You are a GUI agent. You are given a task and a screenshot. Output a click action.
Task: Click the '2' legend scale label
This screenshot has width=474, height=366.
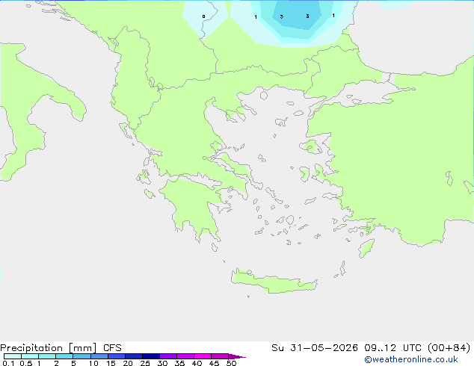point(56,363)
